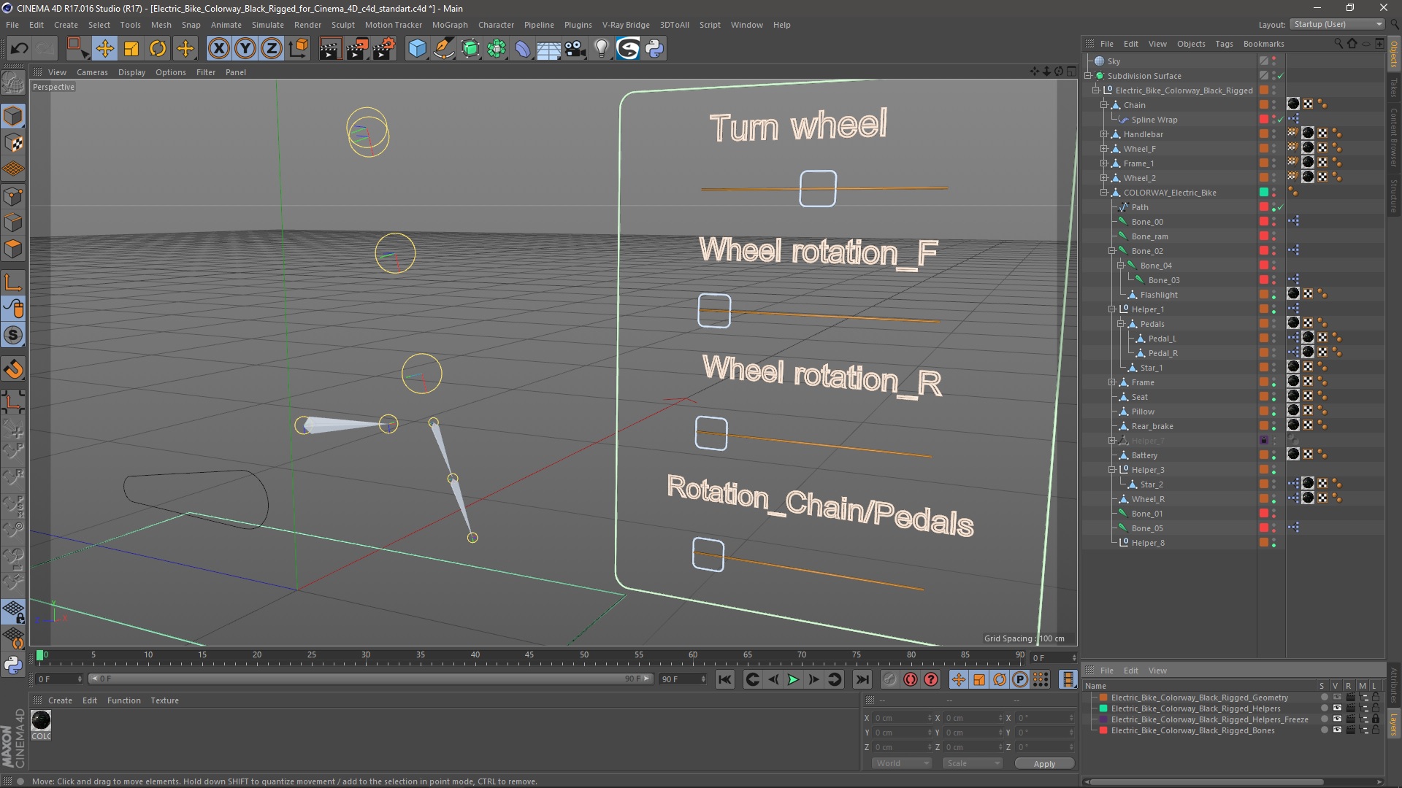This screenshot has height=788, width=1402.
Task: Open Object Manager Tags menu
Action: [x=1224, y=44]
